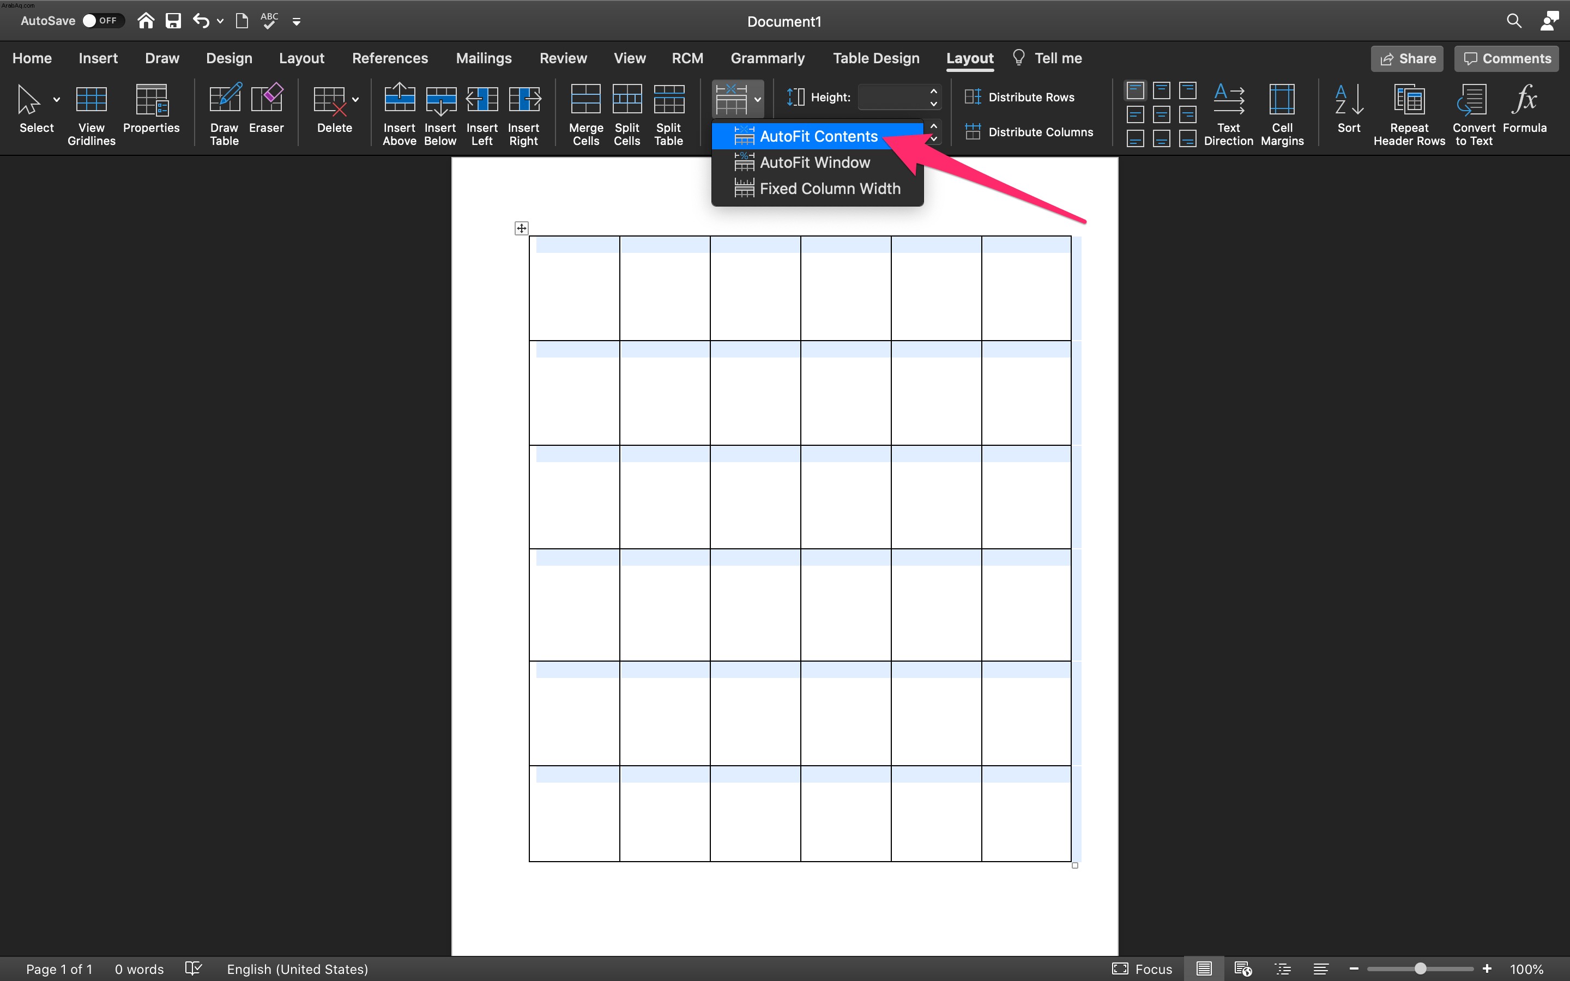
Task: Toggle the AutoSave switch
Action: pos(102,21)
